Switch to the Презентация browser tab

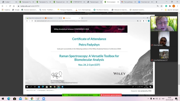(94, 2)
